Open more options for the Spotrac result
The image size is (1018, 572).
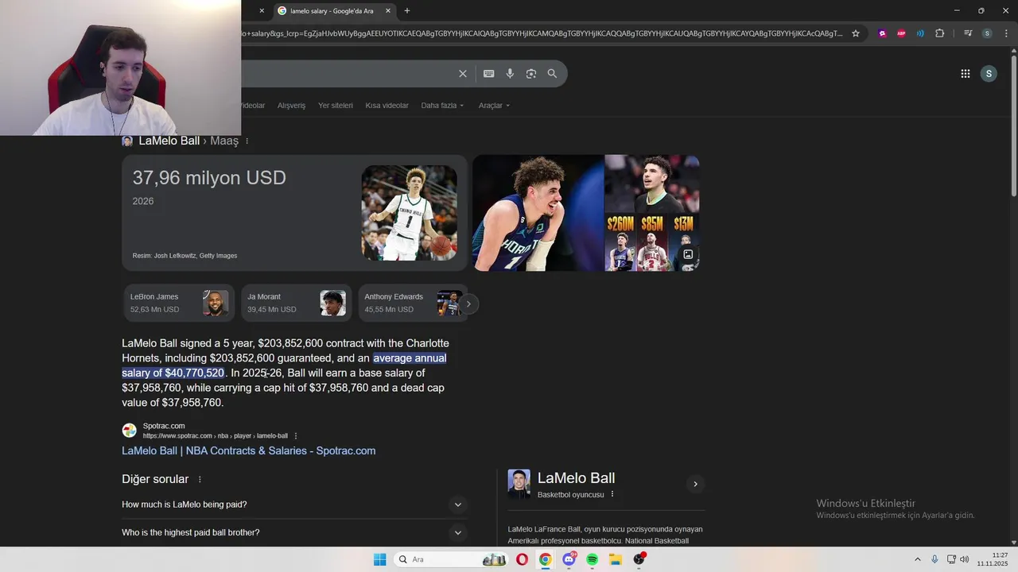tap(296, 436)
